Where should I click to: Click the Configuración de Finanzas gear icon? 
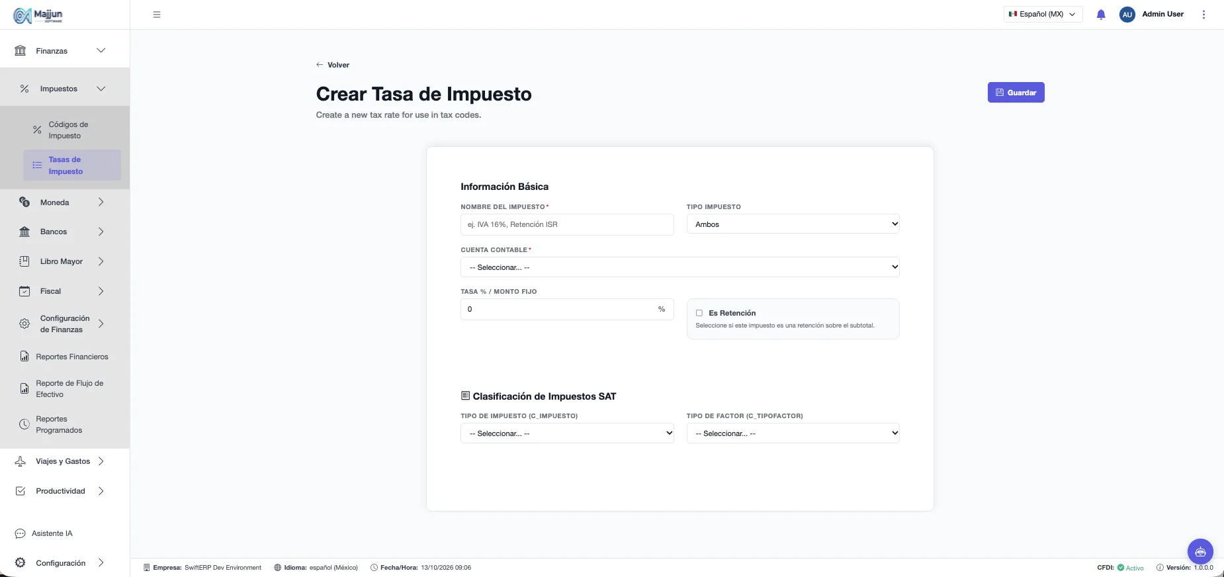coord(24,324)
